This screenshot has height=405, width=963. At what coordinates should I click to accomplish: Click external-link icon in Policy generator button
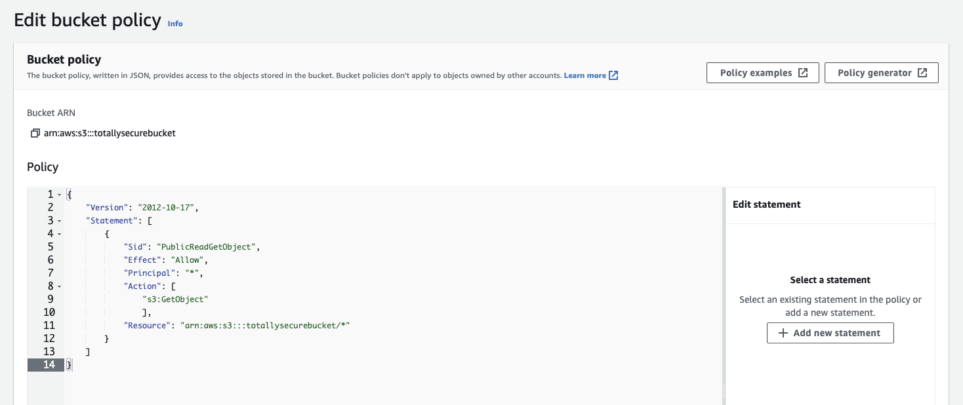tap(922, 73)
